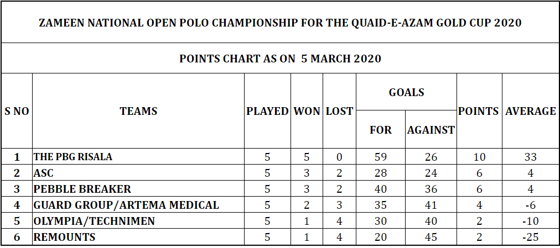The width and height of the screenshot is (560, 248).
Task: Select GUARD GROUP/ARTEMA MEDICAL team cell
Action: pos(138,204)
